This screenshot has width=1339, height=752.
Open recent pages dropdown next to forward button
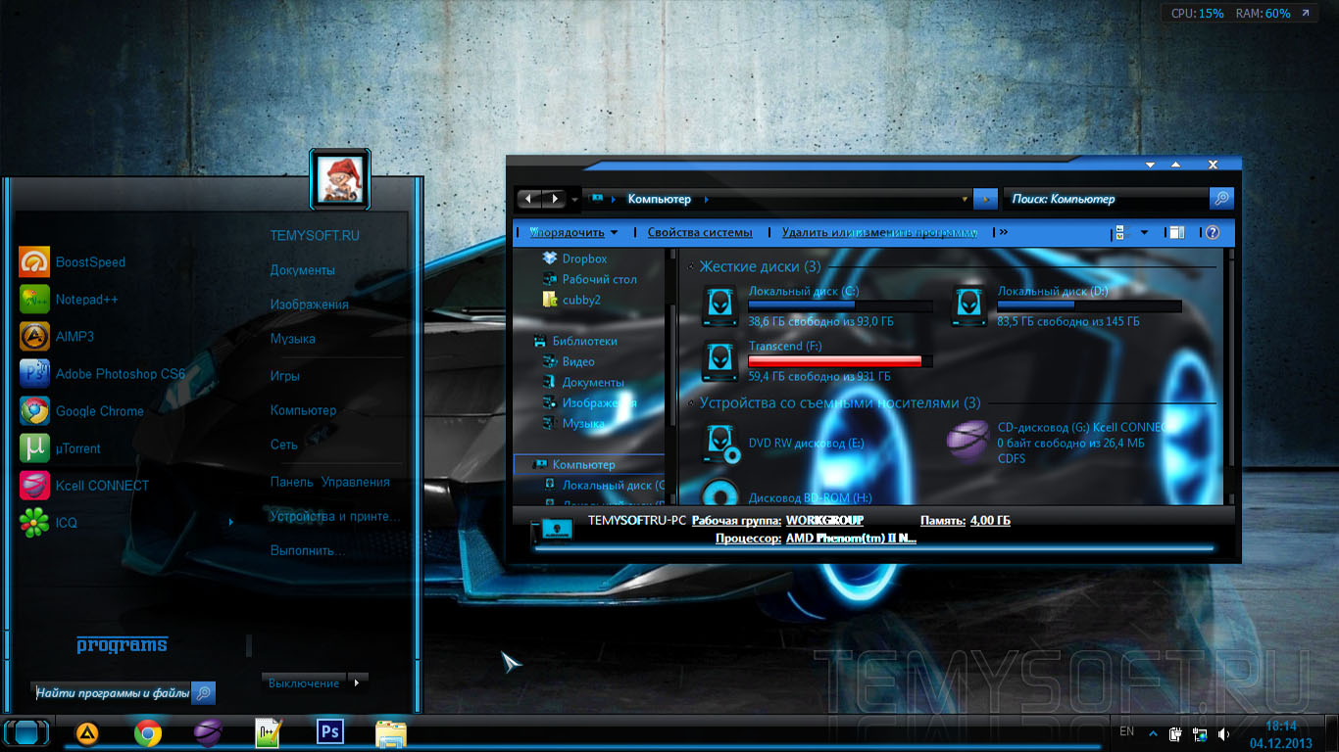[x=573, y=199]
